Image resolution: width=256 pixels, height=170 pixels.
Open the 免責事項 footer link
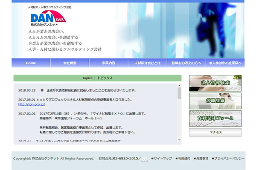(x=201, y=158)
